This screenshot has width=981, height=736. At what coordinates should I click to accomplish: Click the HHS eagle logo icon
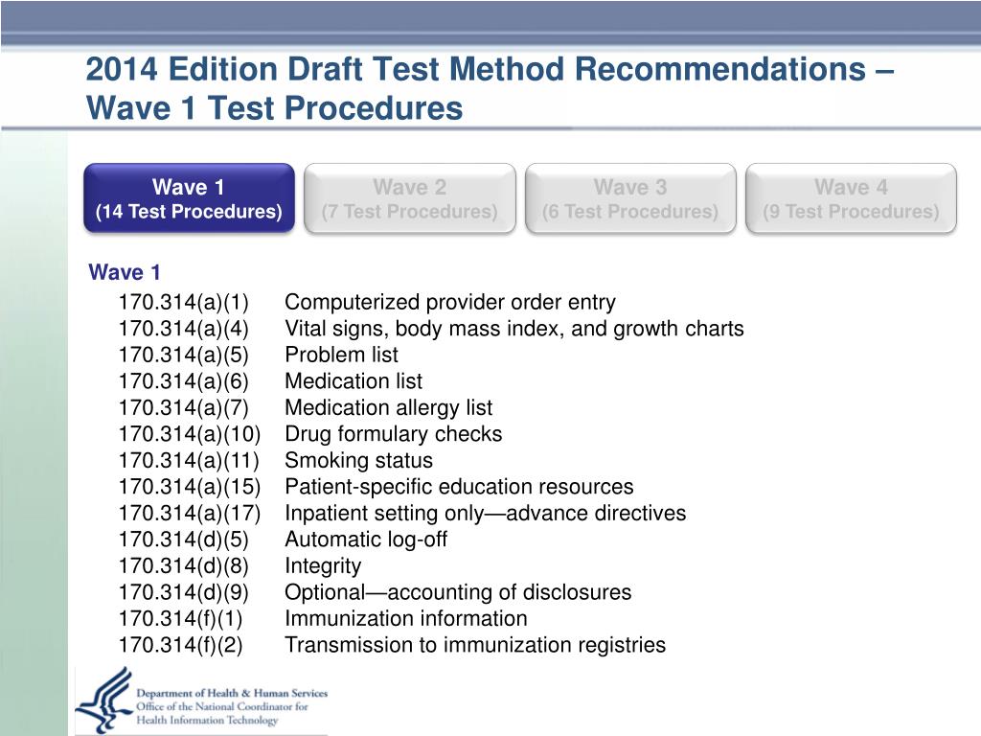coord(103,700)
